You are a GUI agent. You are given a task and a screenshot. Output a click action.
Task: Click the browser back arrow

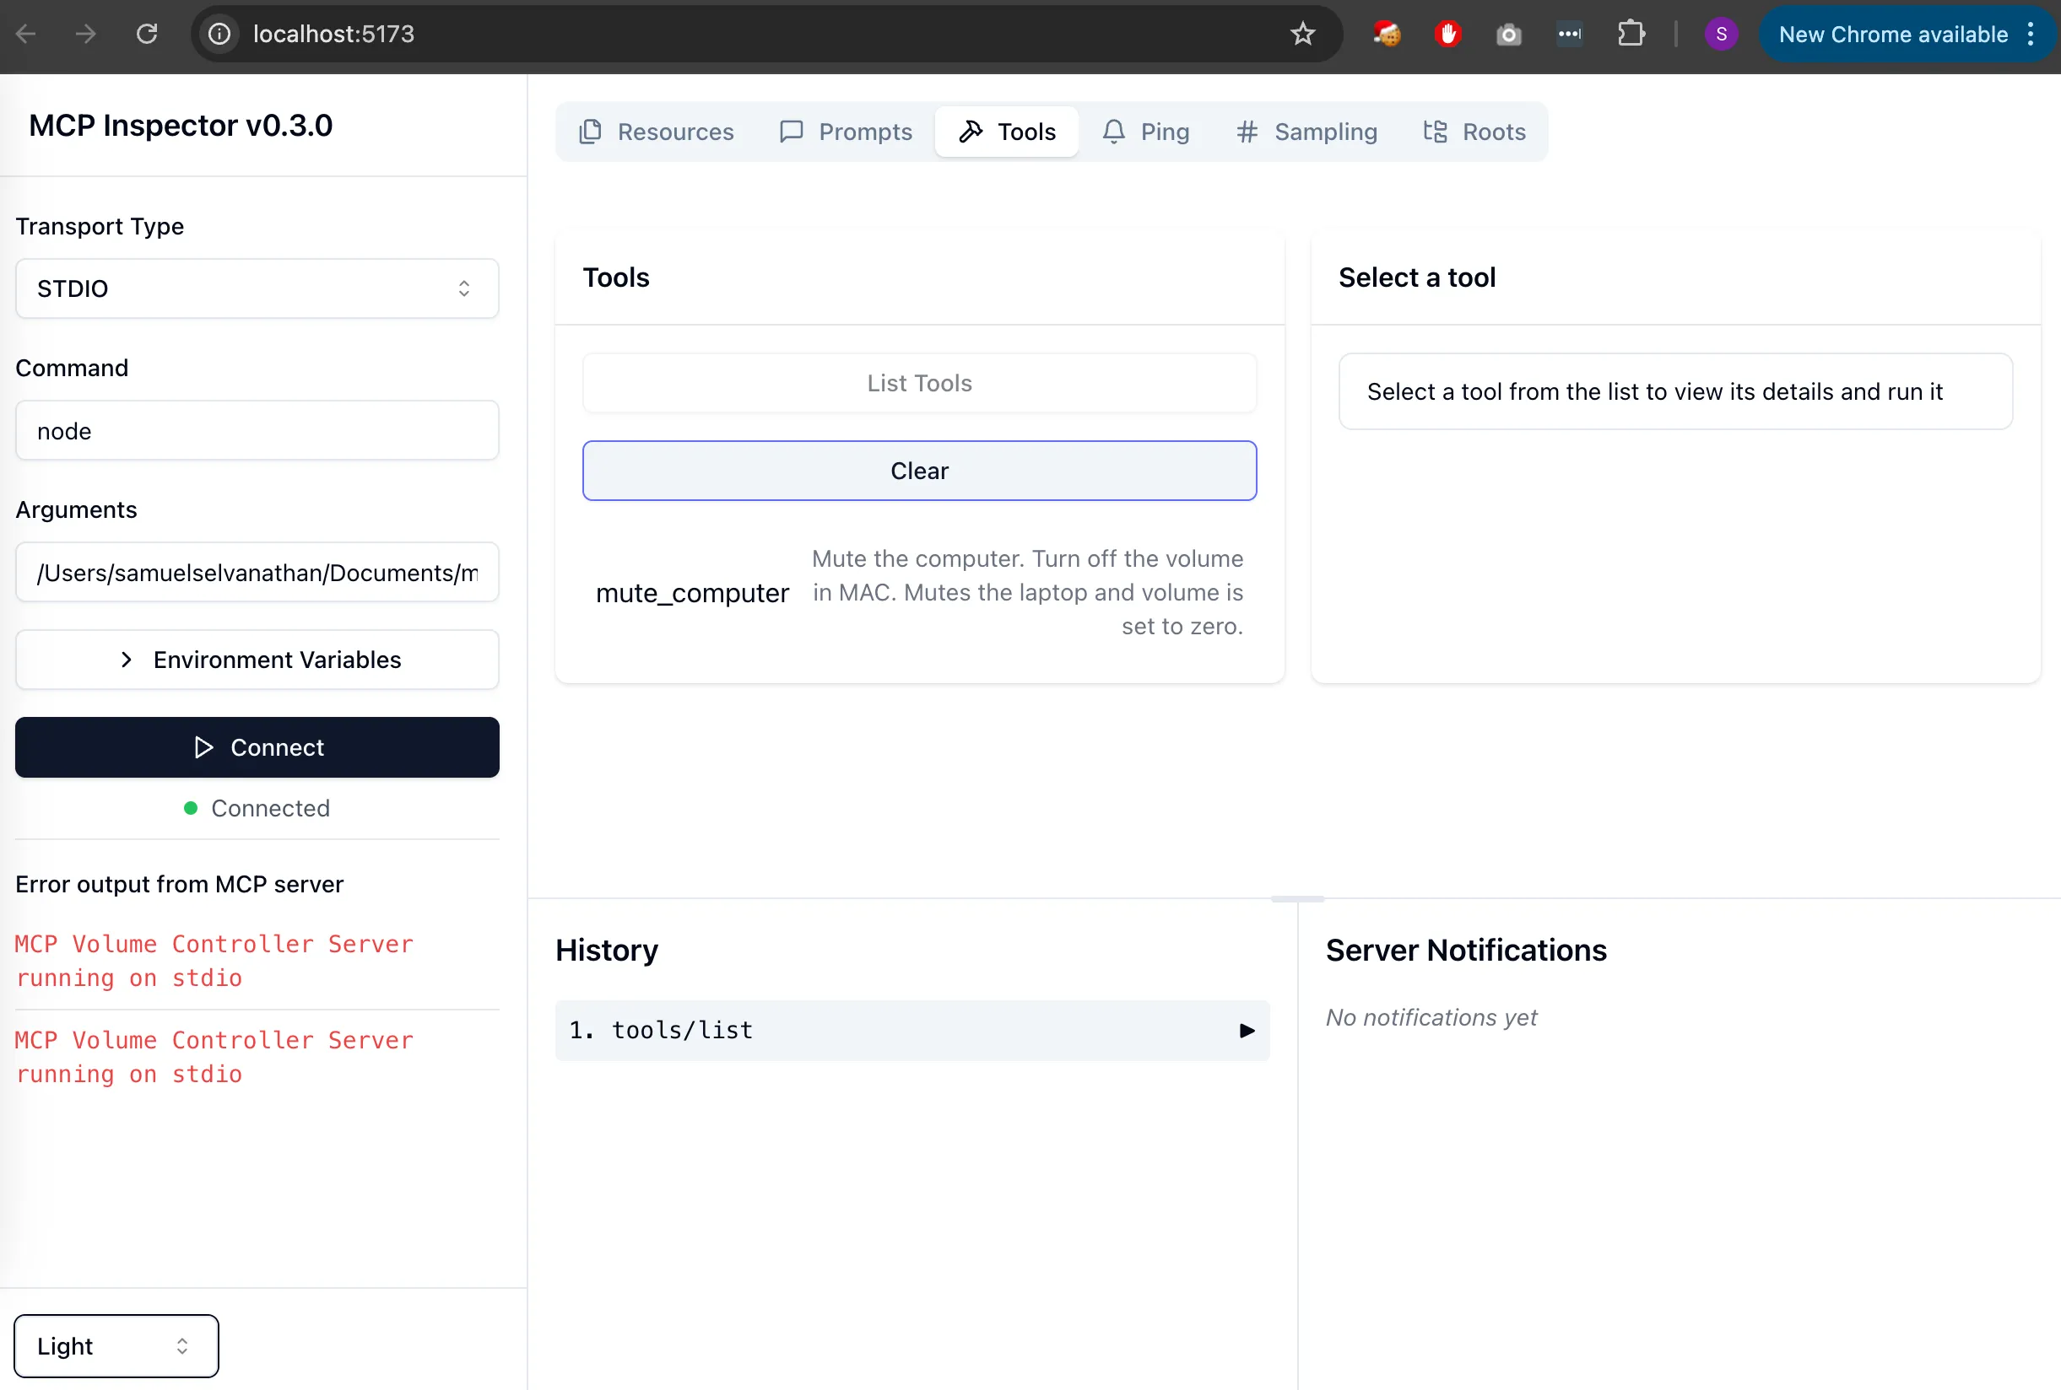tap(25, 34)
